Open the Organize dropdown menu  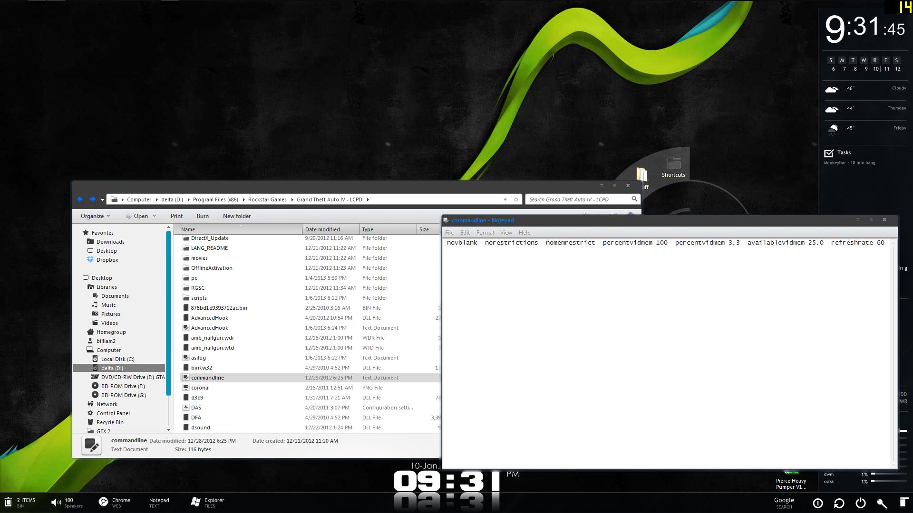click(x=95, y=216)
